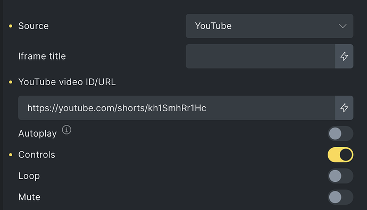Click the Loop label text

point(29,176)
